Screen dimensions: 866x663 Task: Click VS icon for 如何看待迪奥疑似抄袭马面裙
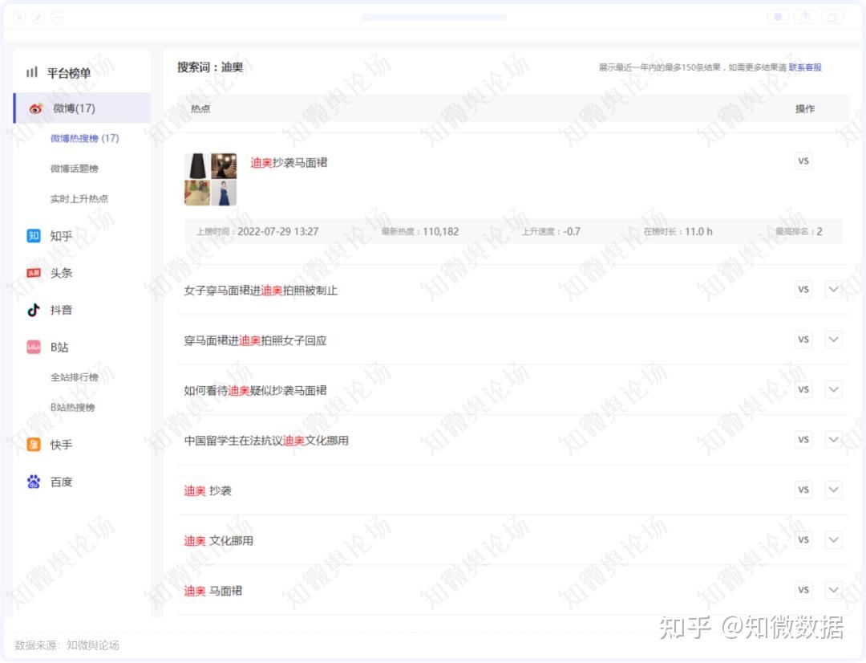[803, 390]
